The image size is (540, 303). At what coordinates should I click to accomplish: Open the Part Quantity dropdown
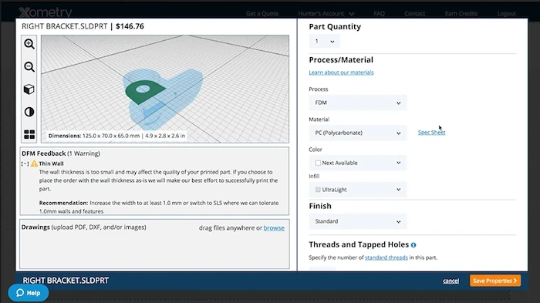[324, 42]
